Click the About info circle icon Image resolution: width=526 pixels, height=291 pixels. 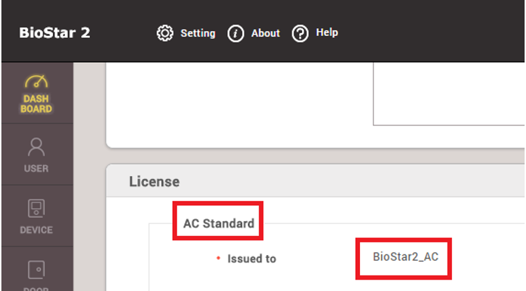point(236,33)
